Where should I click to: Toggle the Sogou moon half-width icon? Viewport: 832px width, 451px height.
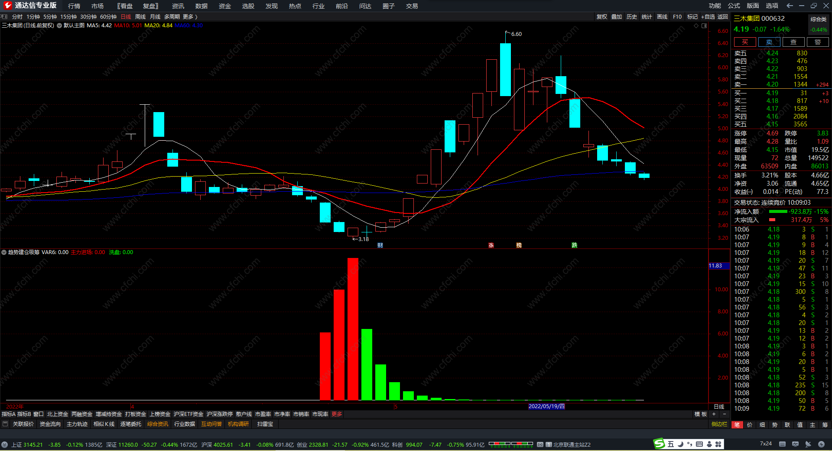tap(680, 444)
